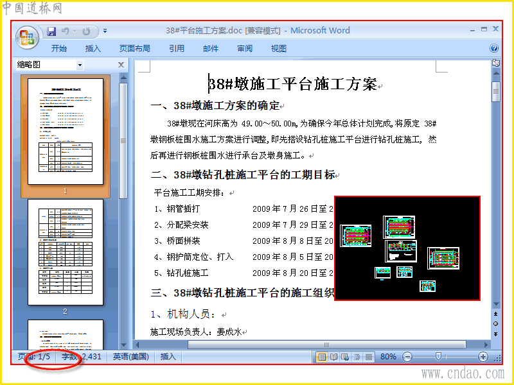
Task: Maximize the Word window
Action: click(484, 29)
